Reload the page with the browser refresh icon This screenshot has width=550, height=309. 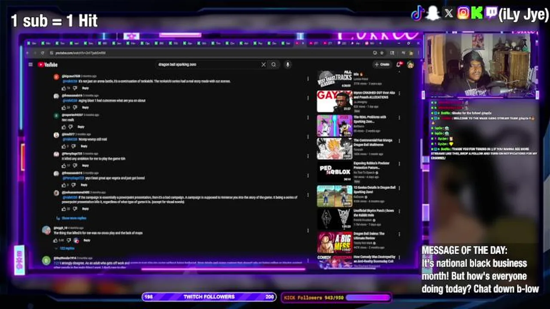point(42,53)
